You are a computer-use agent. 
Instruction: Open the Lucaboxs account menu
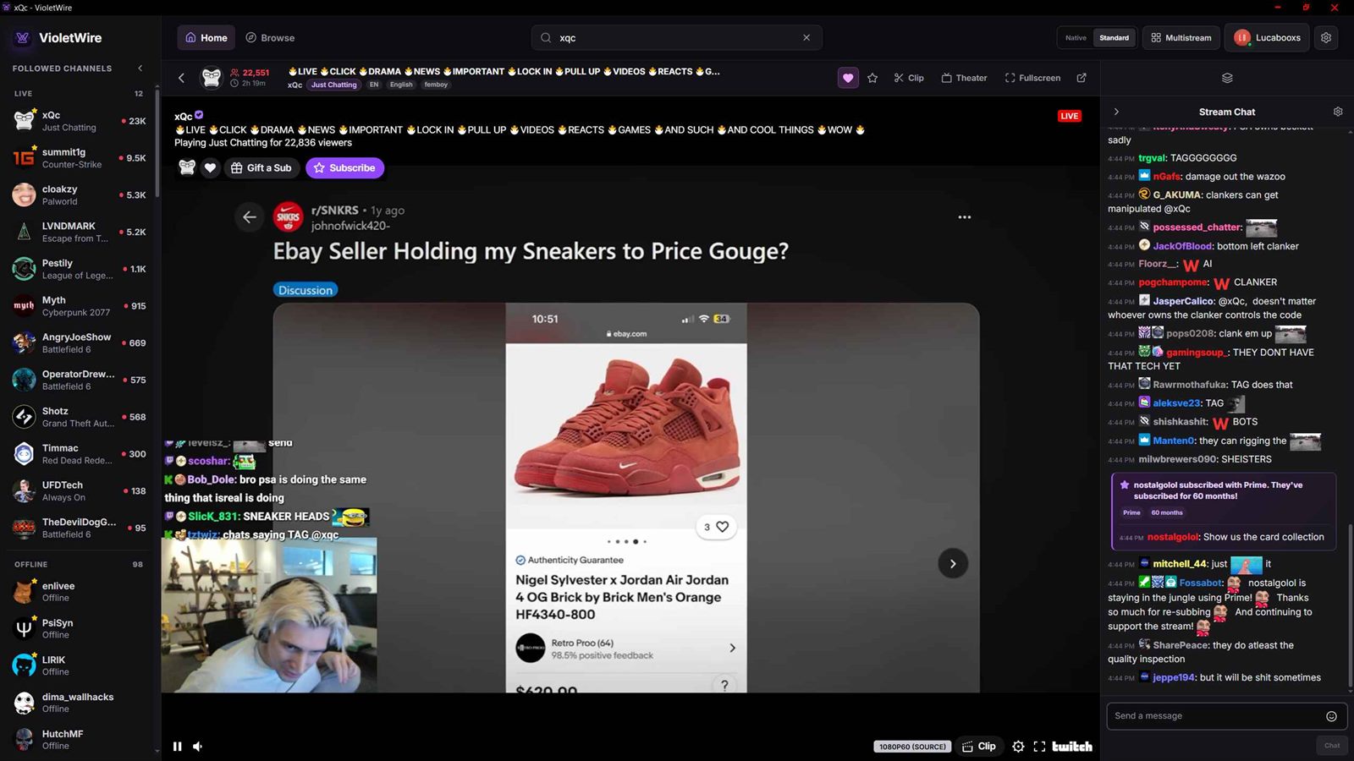pyautogui.click(x=1267, y=38)
